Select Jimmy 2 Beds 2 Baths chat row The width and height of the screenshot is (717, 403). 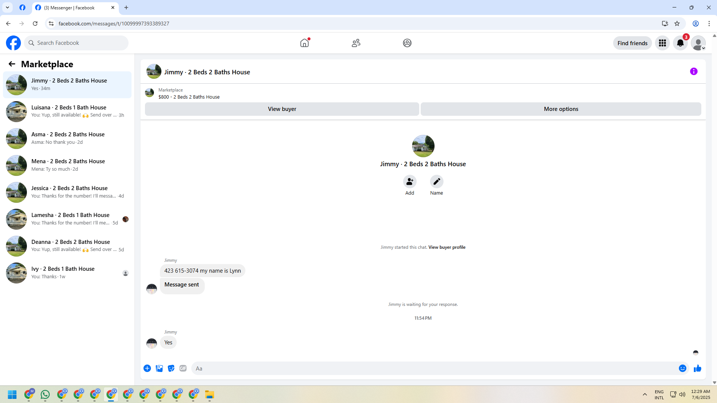(67, 84)
